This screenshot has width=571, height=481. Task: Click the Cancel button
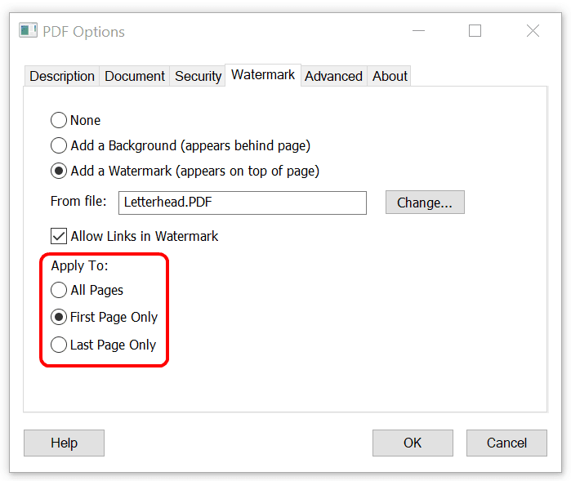(506, 443)
